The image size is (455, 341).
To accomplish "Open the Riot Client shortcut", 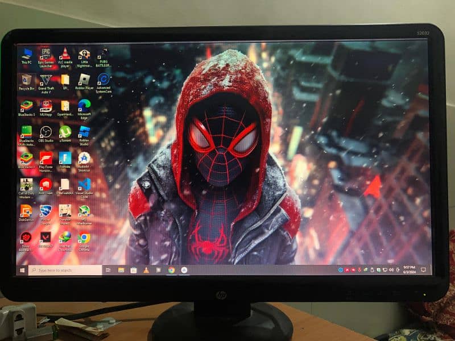I will pos(45,184).
